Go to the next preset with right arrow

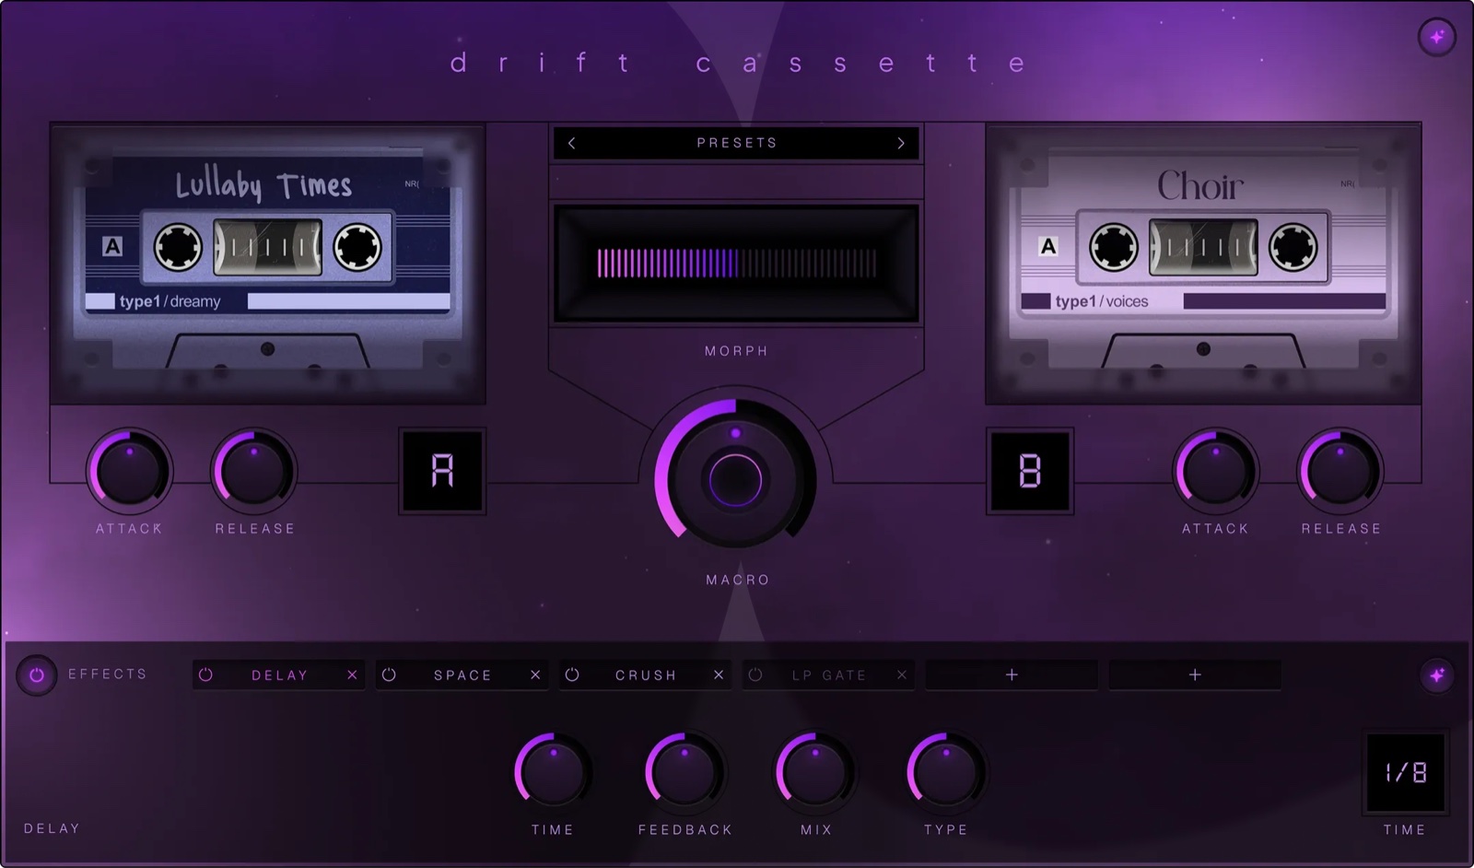tap(901, 143)
